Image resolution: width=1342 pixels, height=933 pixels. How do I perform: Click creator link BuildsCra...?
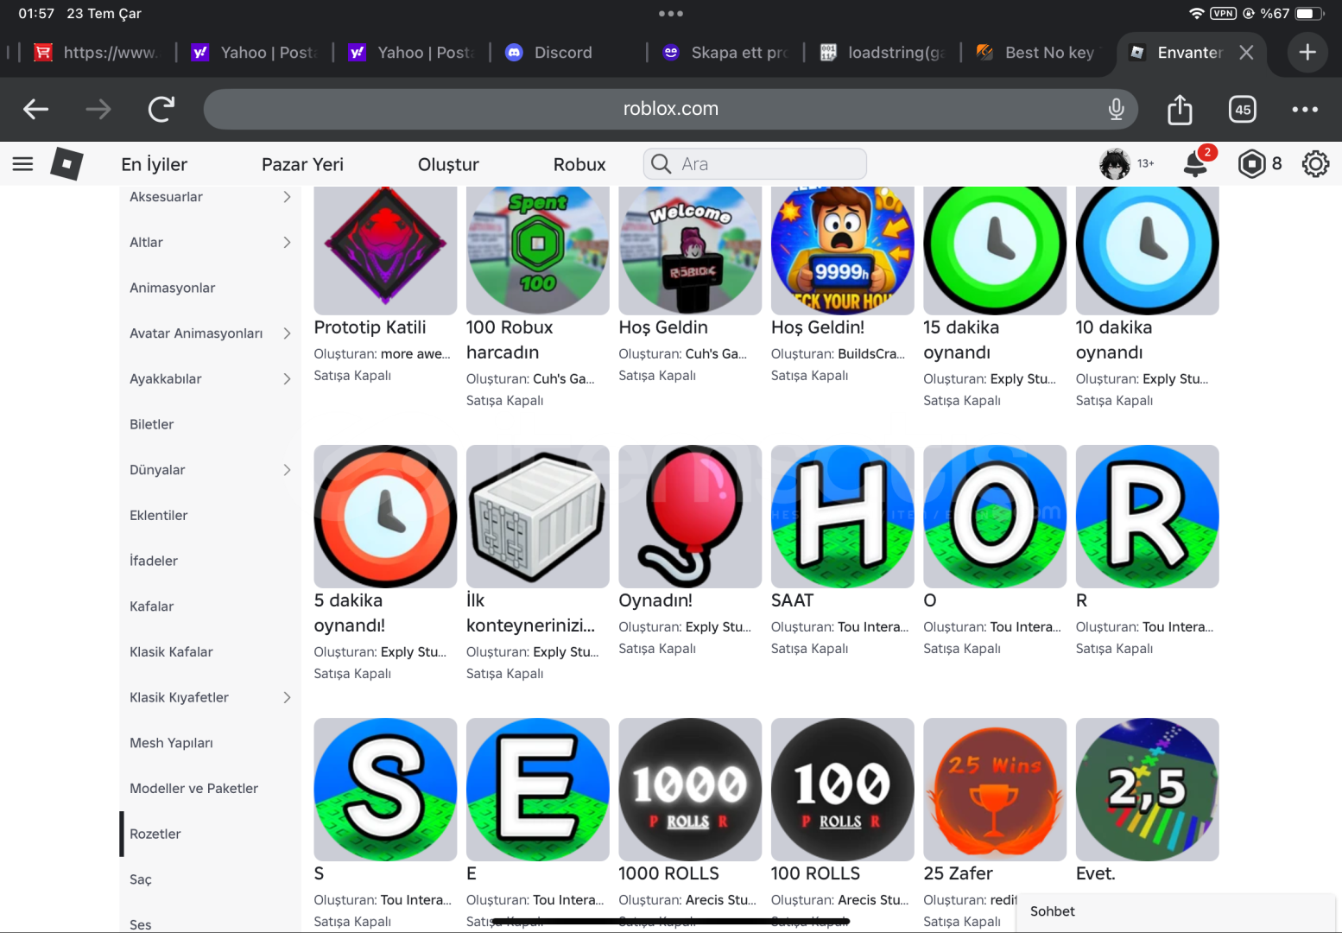pyautogui.click(x=871, y=354)
